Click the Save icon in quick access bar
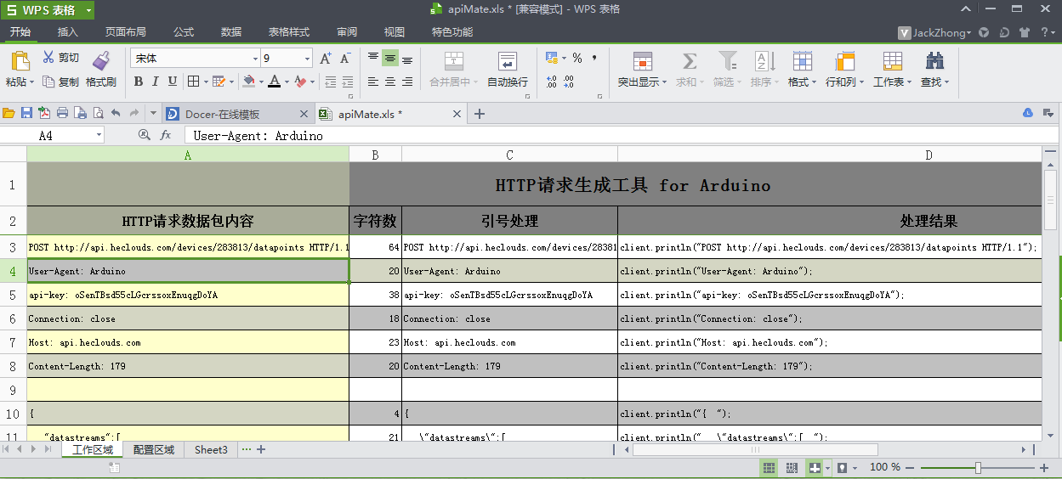The height and width of the screenshot is (479, 1062). click(26, 114)
